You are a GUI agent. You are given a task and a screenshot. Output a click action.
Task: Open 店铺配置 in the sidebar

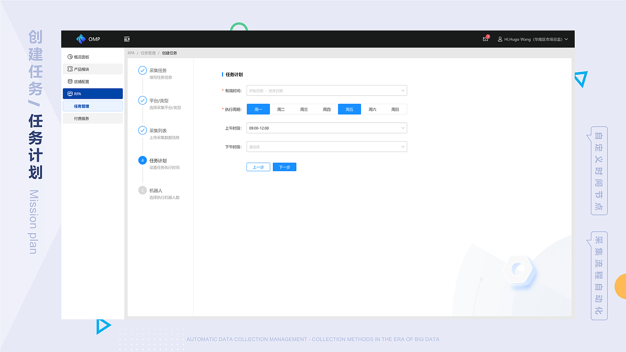point(93,82)
